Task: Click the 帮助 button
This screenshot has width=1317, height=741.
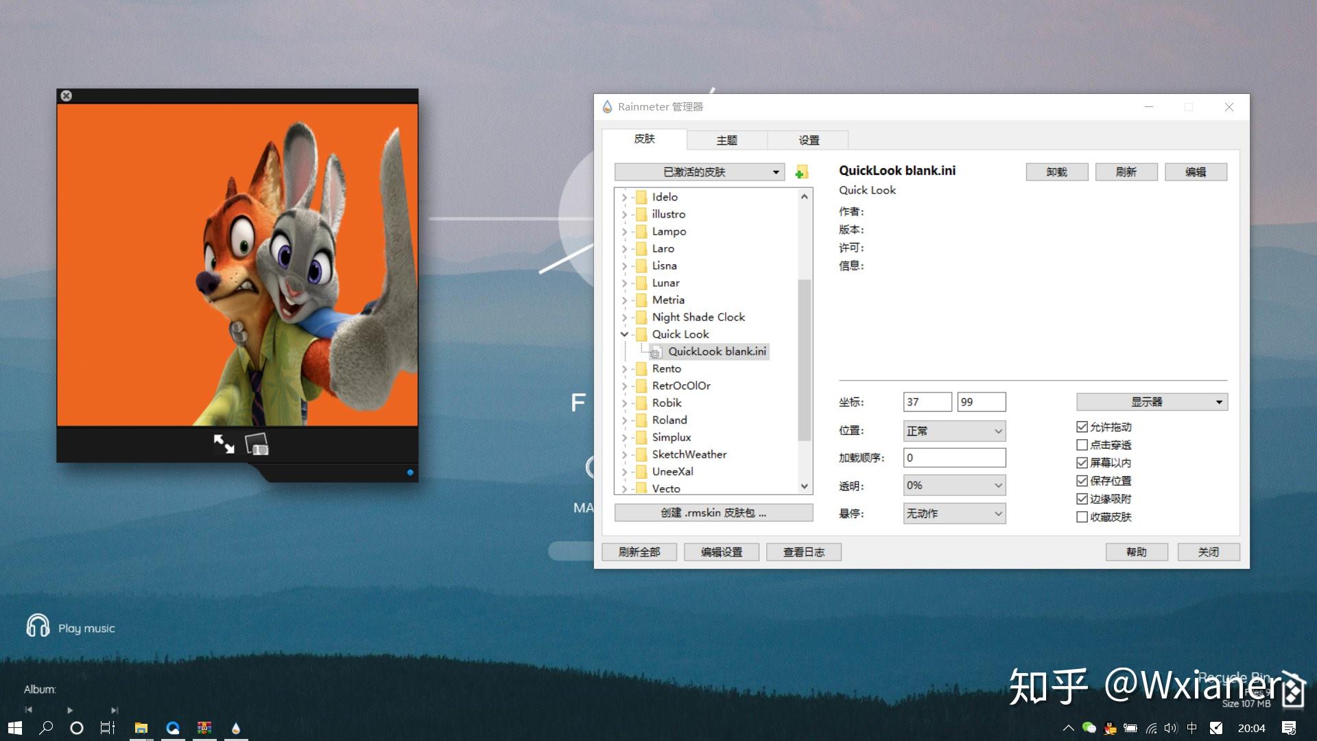Action: point(1137,552)
